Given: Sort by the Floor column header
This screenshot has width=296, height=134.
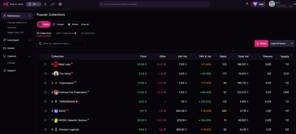Looking at the screenshot, I should [x=144, y=57].
